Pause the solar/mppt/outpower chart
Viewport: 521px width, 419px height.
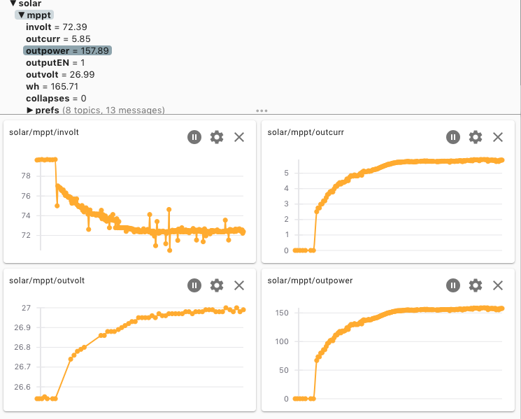click(453, 285)
